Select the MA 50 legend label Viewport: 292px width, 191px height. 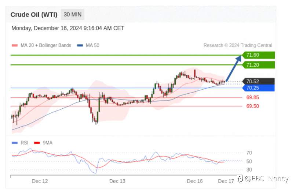pos(92,45)
